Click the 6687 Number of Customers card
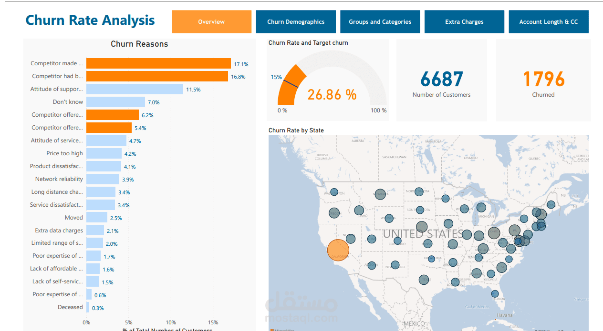 click(442, 80)
